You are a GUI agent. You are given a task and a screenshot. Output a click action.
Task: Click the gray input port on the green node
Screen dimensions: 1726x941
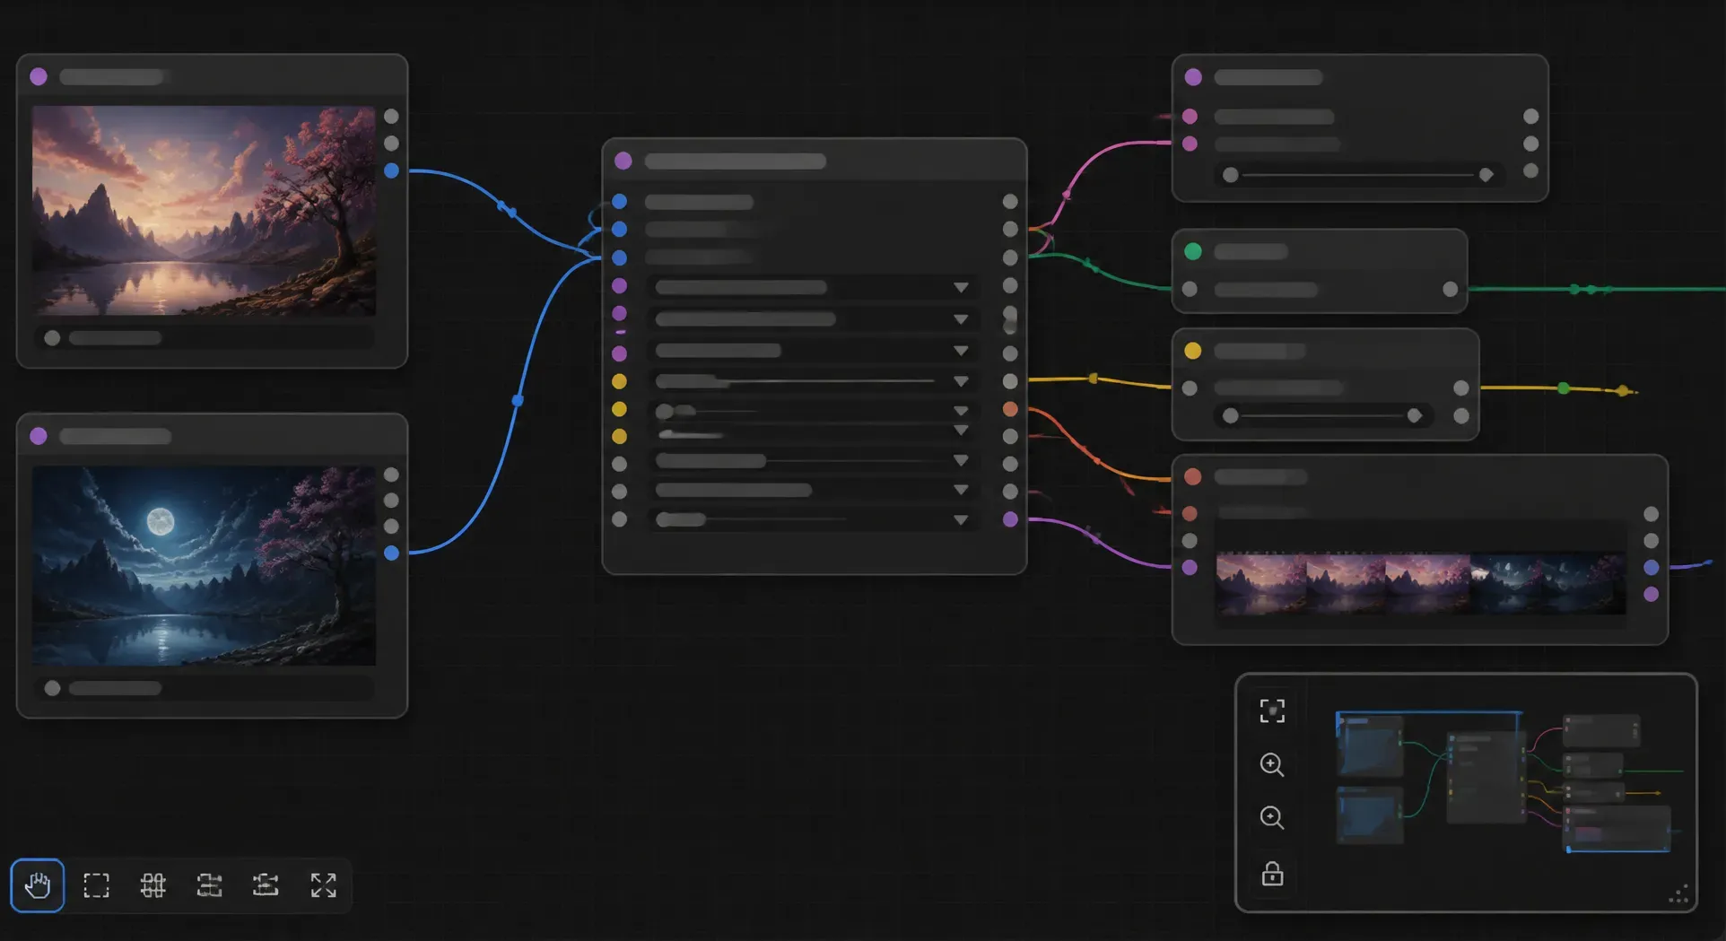[x=1190, y=289]
